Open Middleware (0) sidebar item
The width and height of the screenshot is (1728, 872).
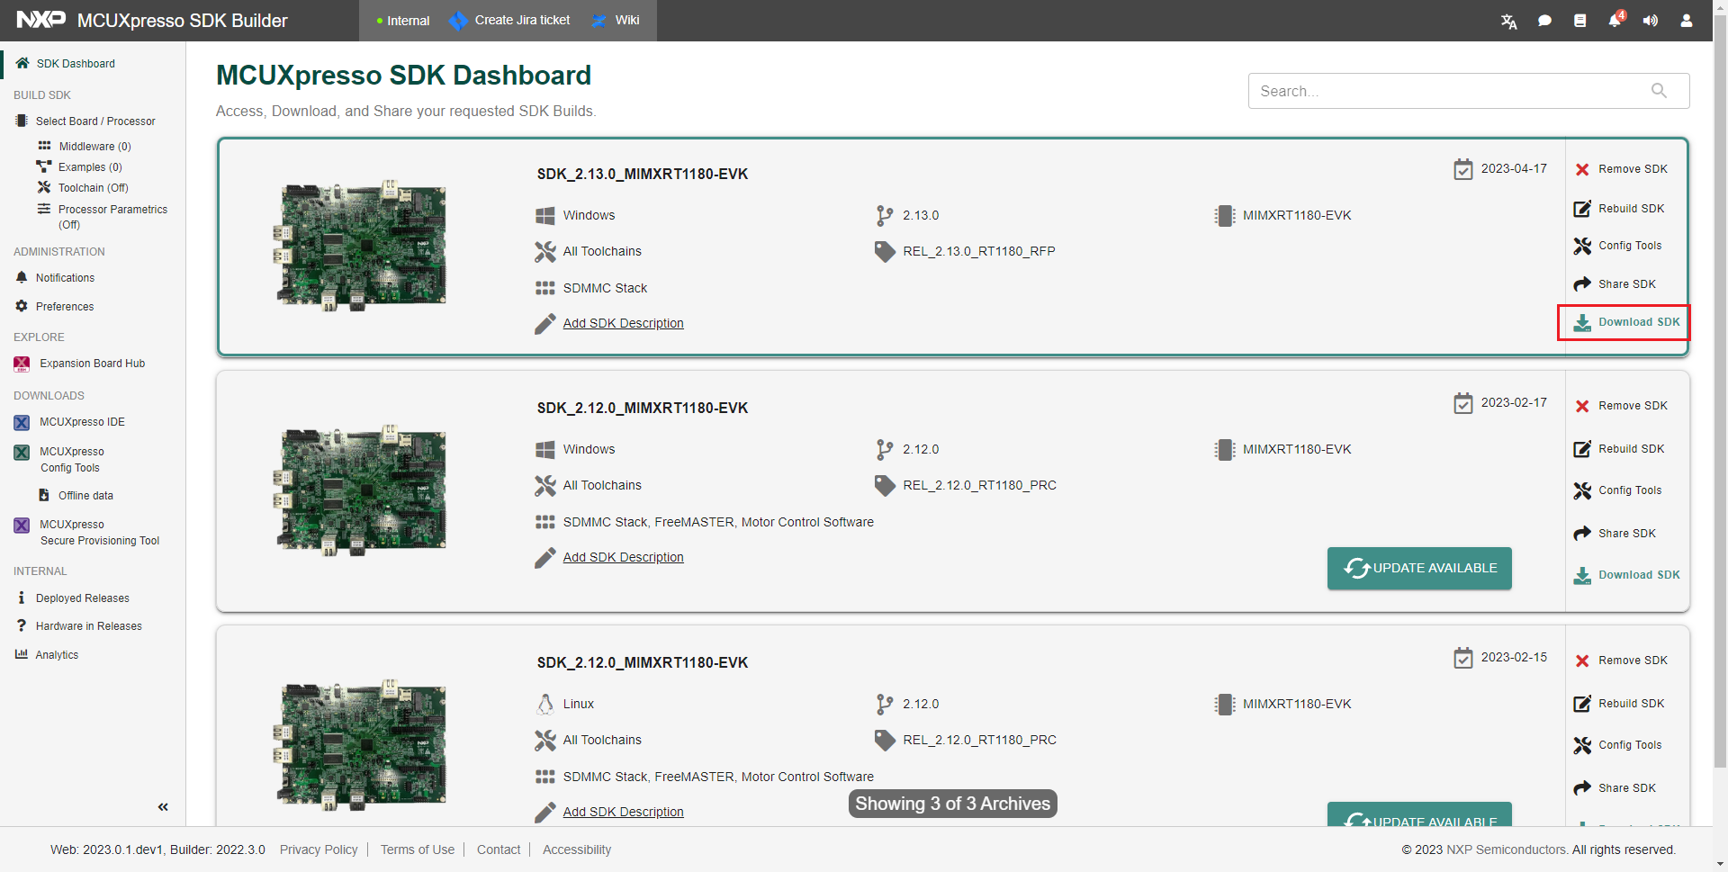[x=94, y=147]
